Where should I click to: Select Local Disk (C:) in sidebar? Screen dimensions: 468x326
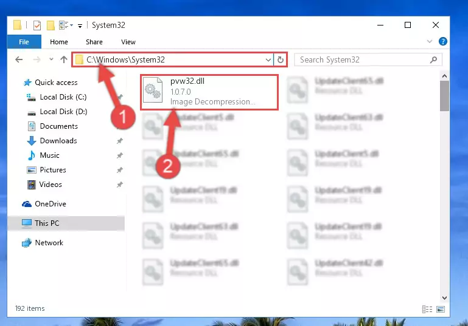[63, 97]
